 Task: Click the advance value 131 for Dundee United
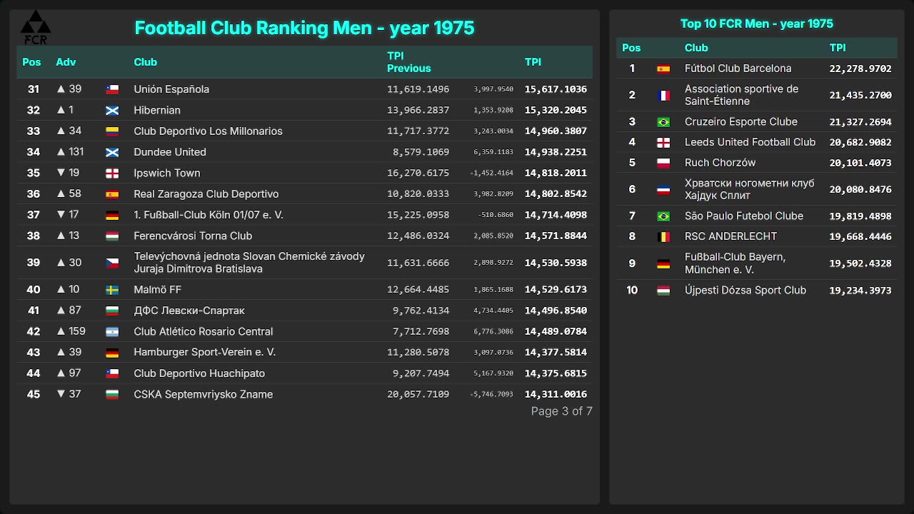click(76, 152)
